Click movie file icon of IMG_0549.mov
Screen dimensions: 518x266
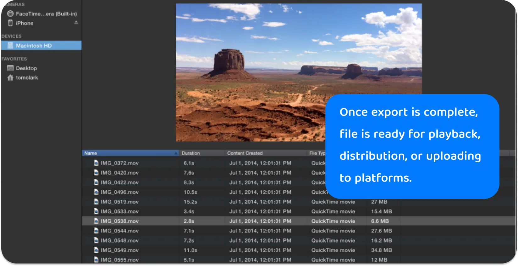point(96,250)
